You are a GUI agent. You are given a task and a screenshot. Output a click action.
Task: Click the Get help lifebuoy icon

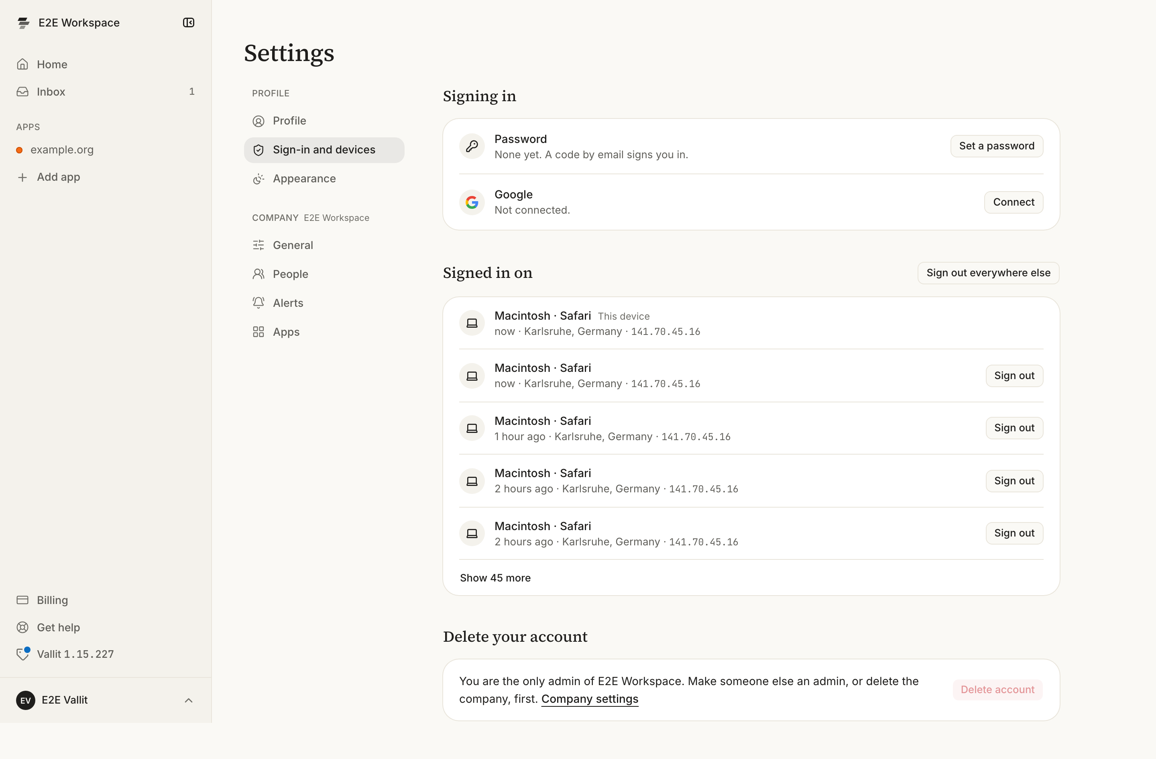pos(22,627)
